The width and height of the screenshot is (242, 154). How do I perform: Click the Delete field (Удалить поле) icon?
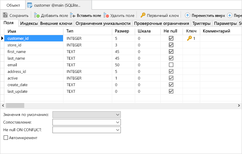click(x=106, y=15)
